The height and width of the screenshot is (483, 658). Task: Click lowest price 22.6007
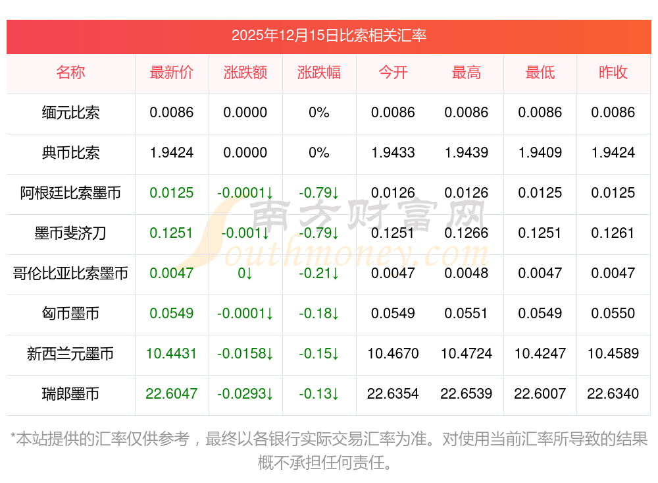pos(540,394)
